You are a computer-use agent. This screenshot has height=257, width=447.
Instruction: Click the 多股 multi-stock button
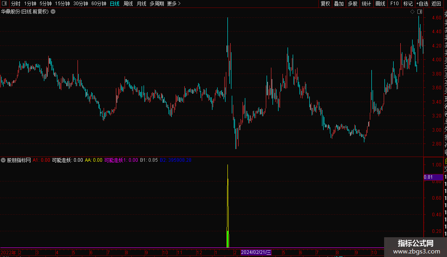[352, 4]
